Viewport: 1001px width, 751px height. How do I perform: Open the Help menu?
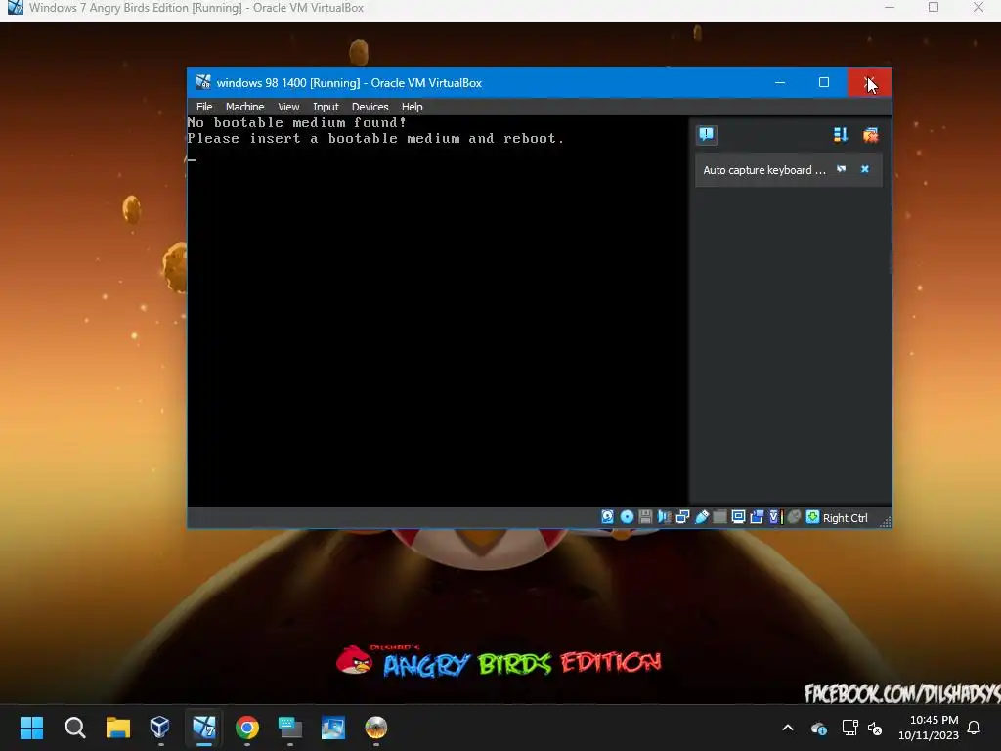(412, 107)
